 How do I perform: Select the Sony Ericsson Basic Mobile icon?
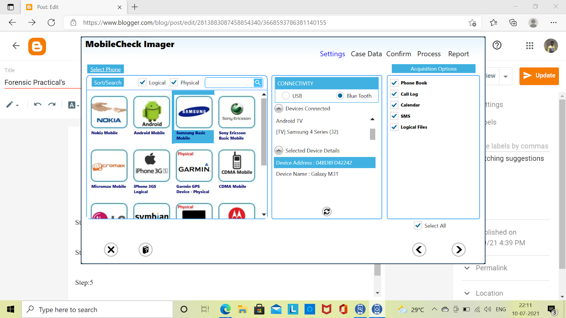click(237, 112)
